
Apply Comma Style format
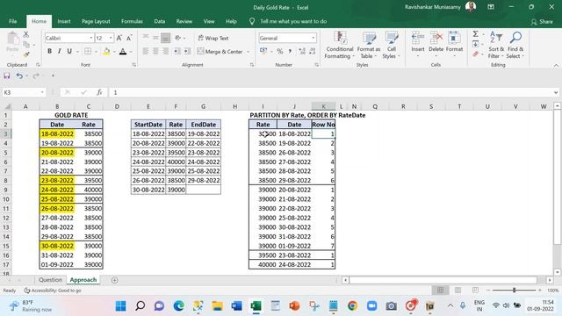point(290,52)
